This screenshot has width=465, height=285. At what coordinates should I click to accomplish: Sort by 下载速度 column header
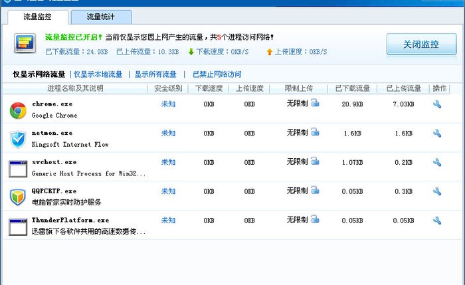pyautogui.click(x=209, y=88)
